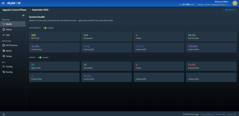Open the hamburger main menu
This screenshot has width=239, height=116.
(3, 3)
